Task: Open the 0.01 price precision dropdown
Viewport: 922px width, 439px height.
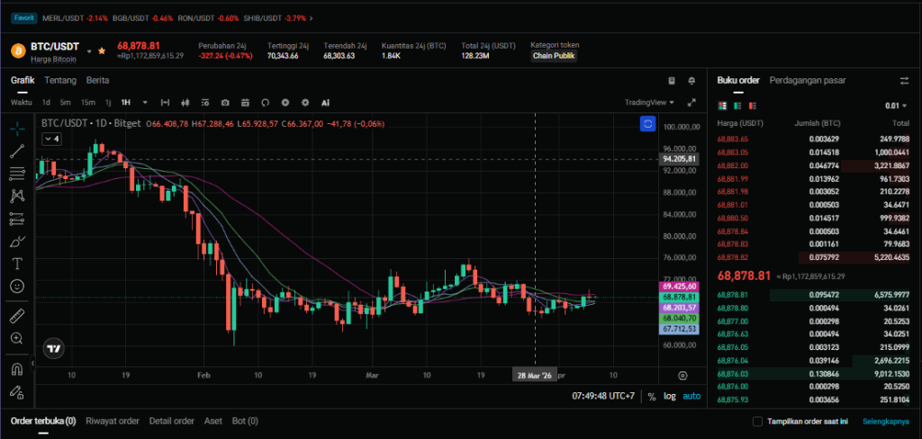Action: pyautogui.click(x=894, y=106)
